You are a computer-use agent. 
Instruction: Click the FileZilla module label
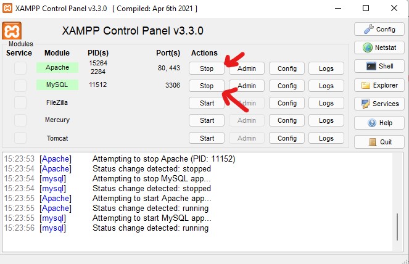57,102
